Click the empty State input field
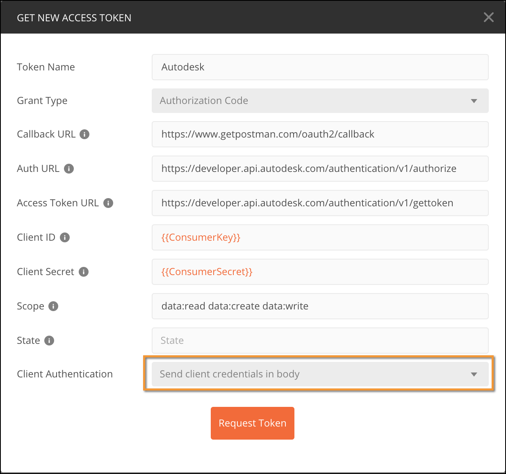Viewport: 506px width, 474px height. click(320, 341)
